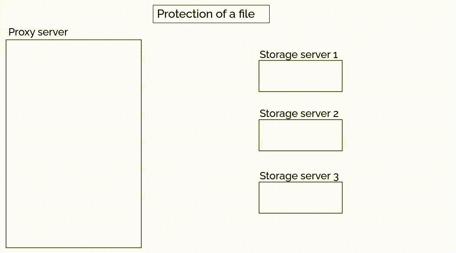Screen dimensions: 456x253
Task: Select the "Storage server 1" label
Action: pos(298,55)
